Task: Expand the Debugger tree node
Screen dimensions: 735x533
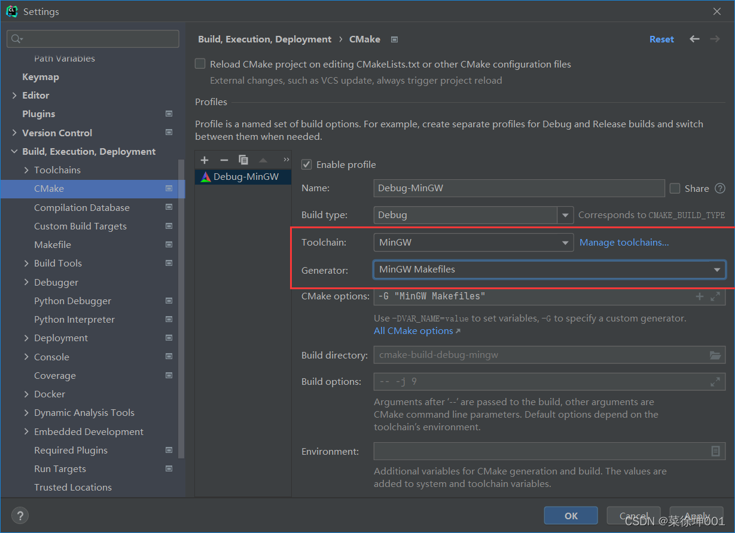Action: pyautogui.click(x=26, y=282)
